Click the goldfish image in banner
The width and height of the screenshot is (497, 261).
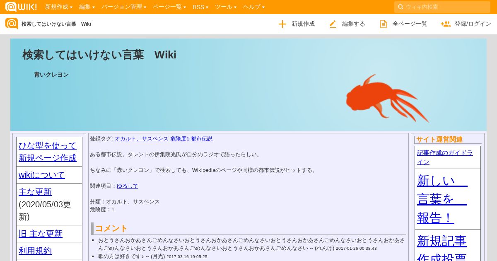click(x=387, y=98)
